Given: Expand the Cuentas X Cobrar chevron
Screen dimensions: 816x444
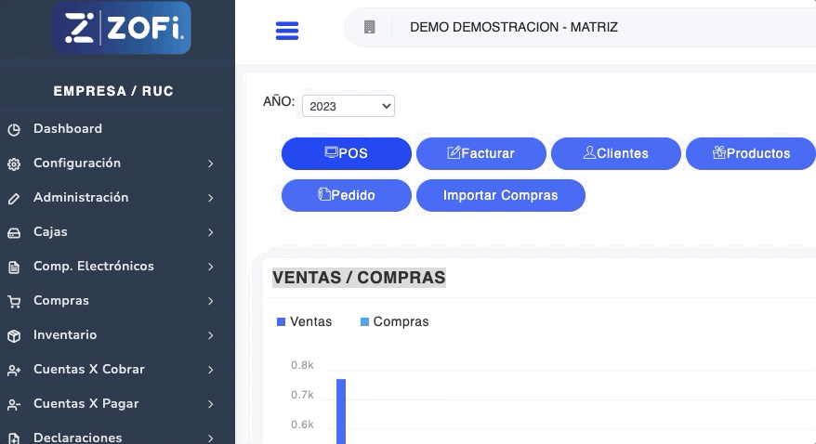Looking at the screenshot, I should pos(211,370).
